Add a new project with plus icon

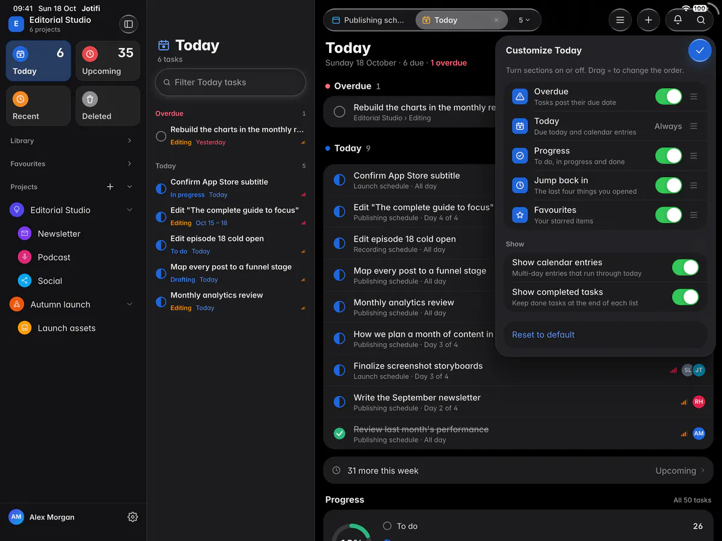pos(110,187)
